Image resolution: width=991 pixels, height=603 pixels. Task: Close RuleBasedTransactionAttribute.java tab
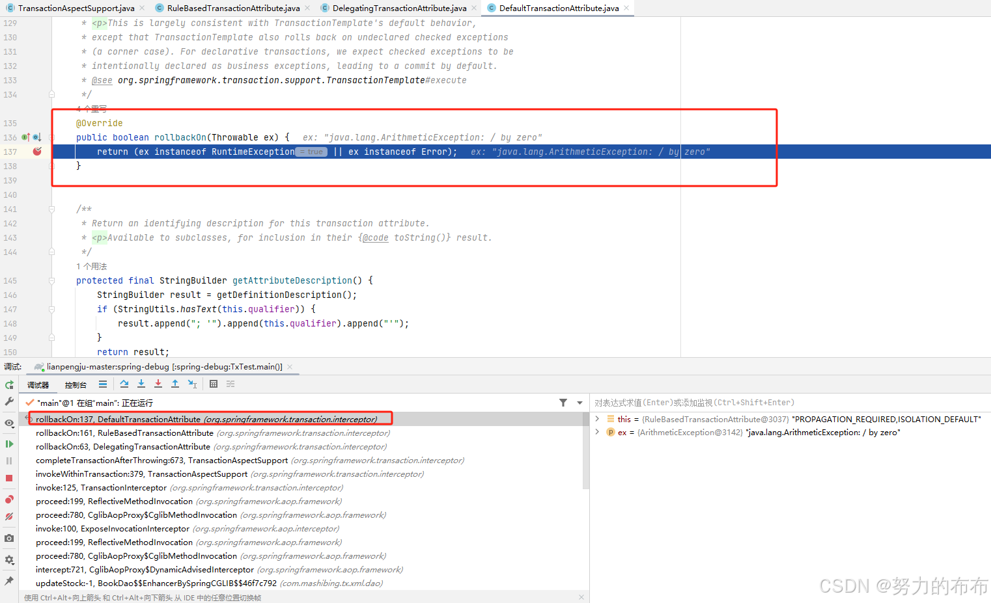307,8
